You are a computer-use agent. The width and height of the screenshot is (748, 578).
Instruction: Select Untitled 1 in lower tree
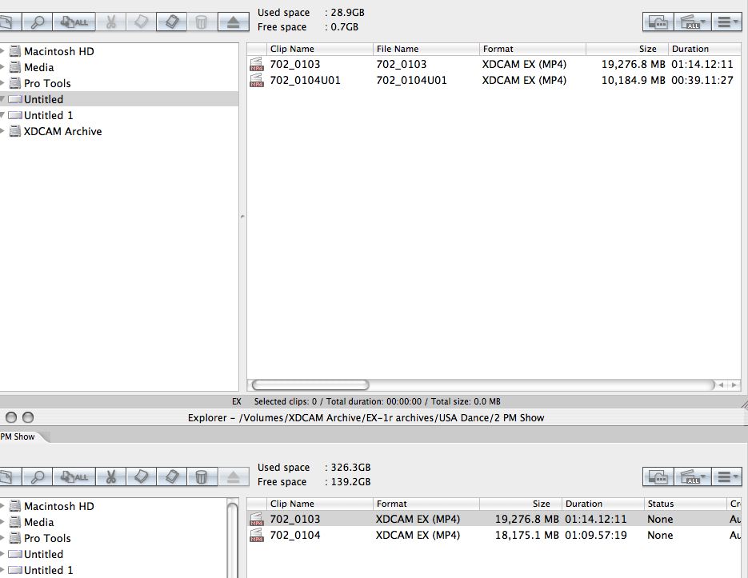pyautogui.click(x=48, y=570)
